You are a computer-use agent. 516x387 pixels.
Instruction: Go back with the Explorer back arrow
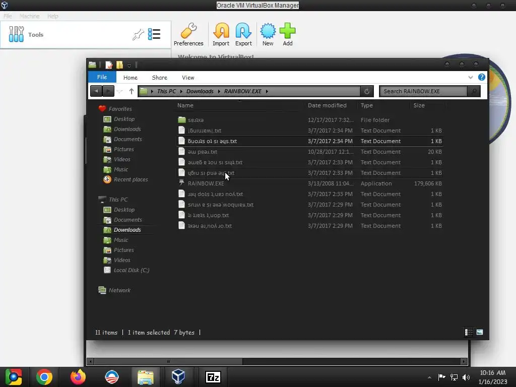pos(96,91)
